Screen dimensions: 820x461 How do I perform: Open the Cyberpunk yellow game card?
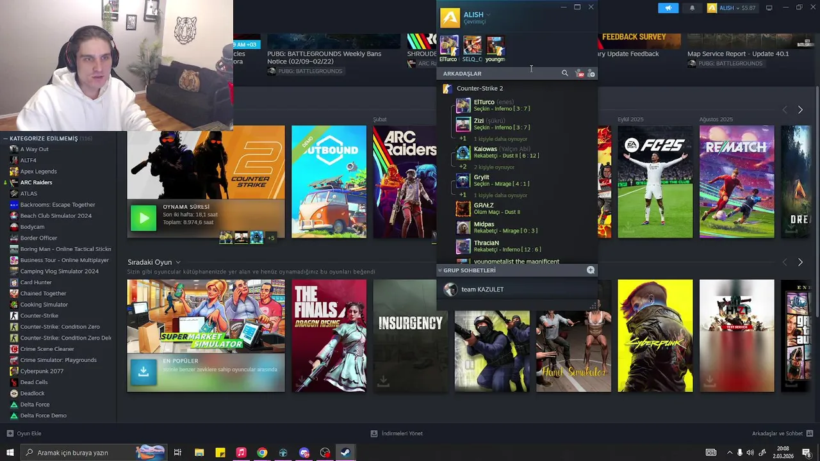point(655,336)
